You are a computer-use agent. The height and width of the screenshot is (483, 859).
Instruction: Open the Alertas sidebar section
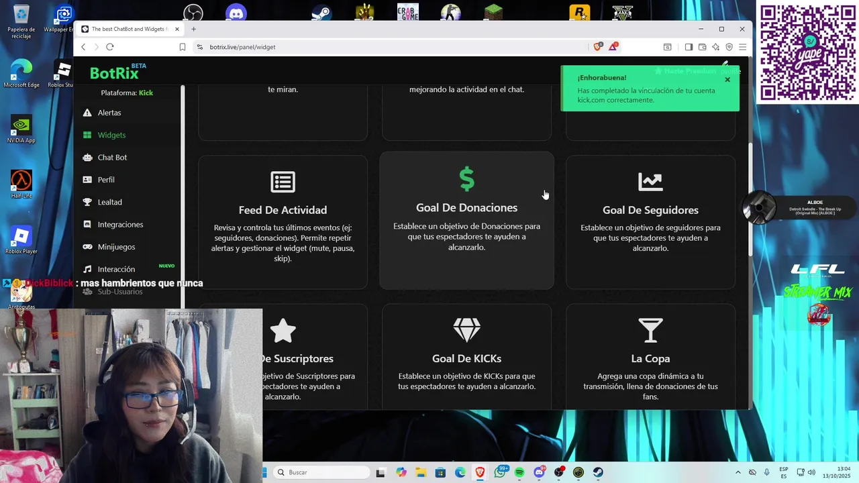(x=109, y=113)
